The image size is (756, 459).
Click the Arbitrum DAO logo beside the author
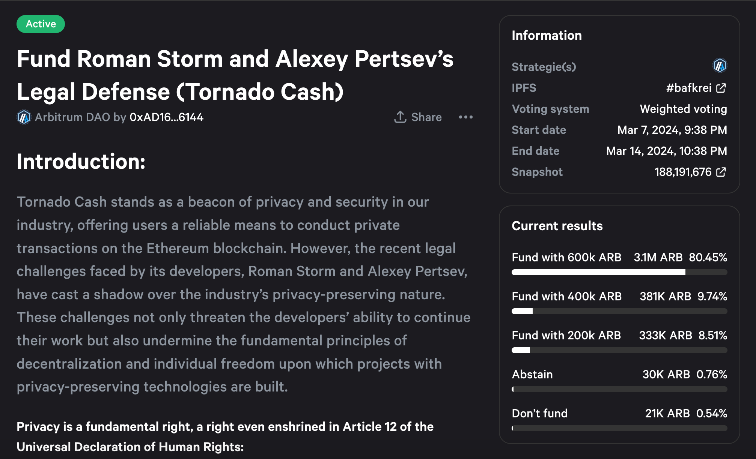[24, 117]
